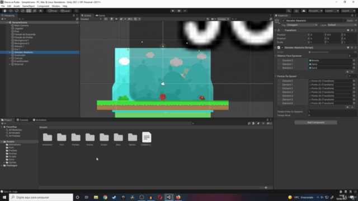The height and width of the screenshot is (201, 358).
Task: Toggle Local handle rotation button
Action: pos(65,11)
